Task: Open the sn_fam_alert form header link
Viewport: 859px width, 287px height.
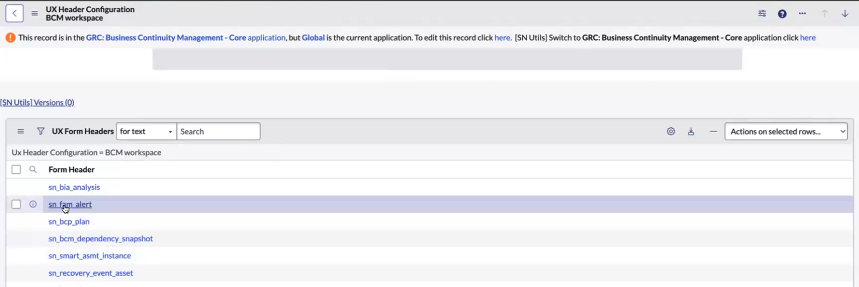Action: pos(70,204)
